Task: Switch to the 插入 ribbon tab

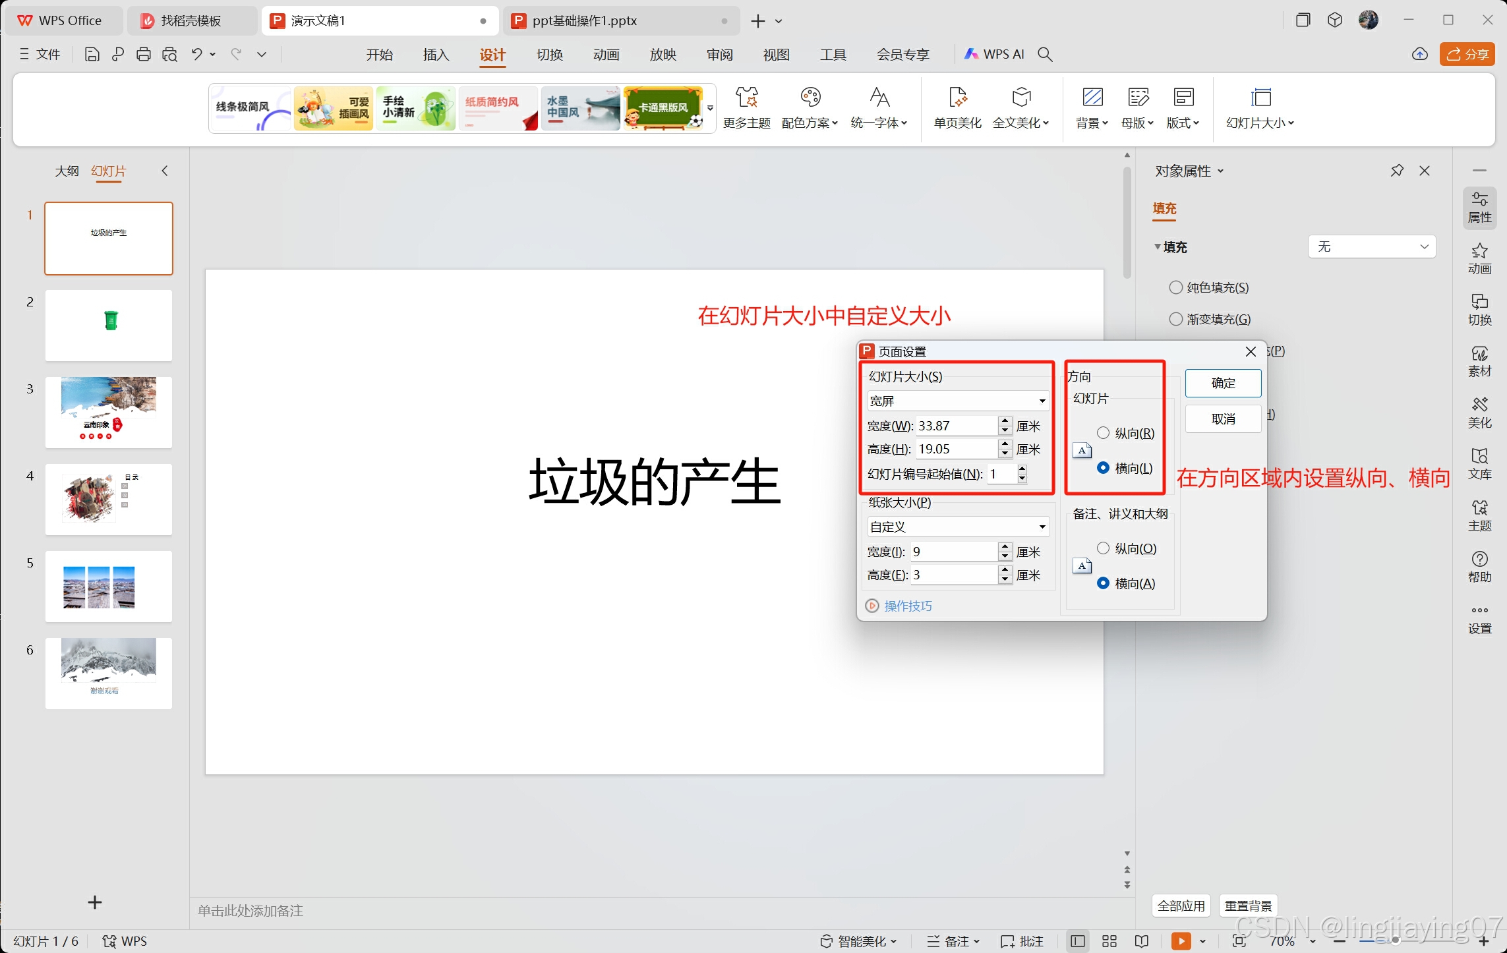Action: coord(435,55)
